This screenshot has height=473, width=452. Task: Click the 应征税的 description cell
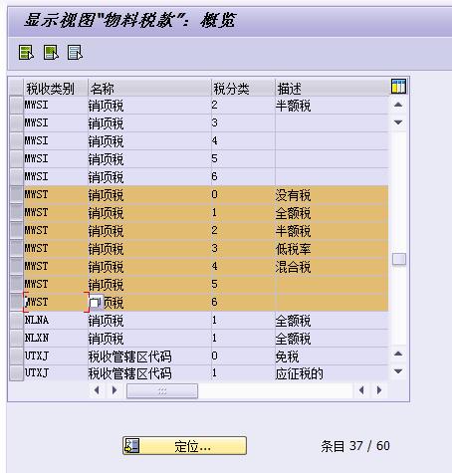[332, 373]
